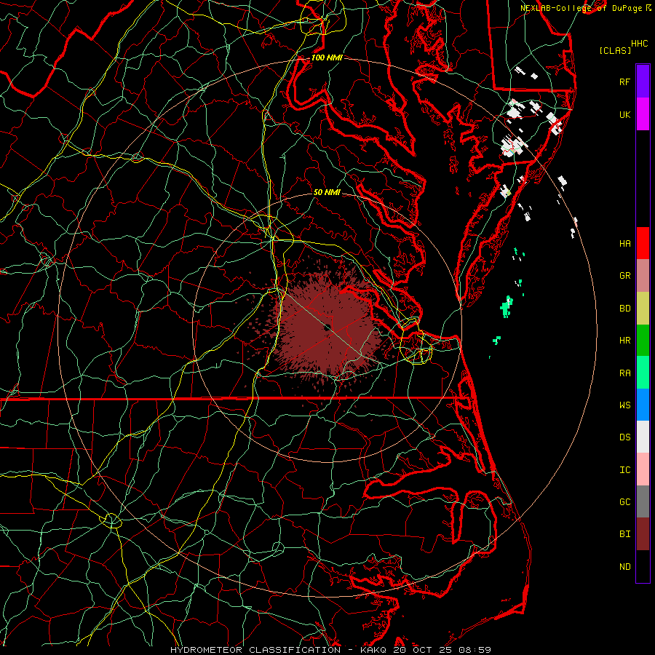Click the 100 NMI range ring label
This screenshot has height=655, width=655.
pyautogui.click(x=327, y=57)
